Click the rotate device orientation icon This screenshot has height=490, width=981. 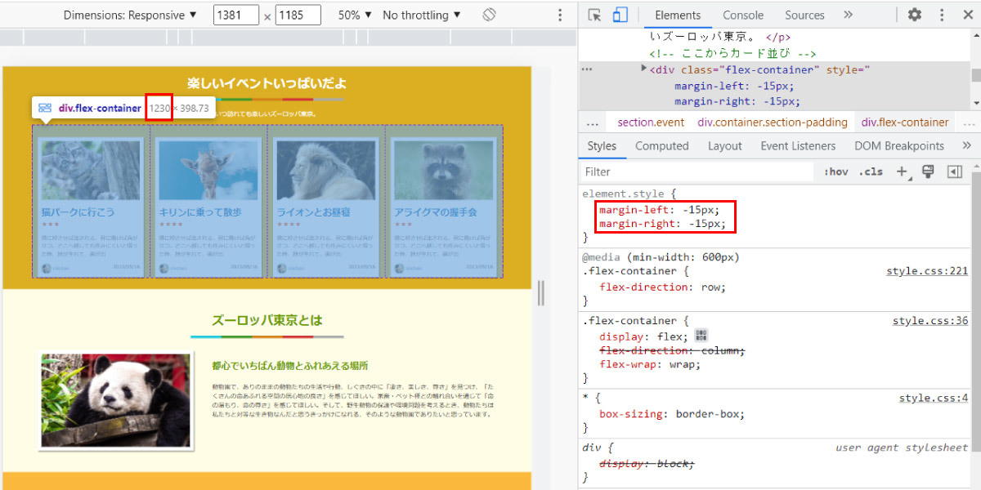(489, 15)
